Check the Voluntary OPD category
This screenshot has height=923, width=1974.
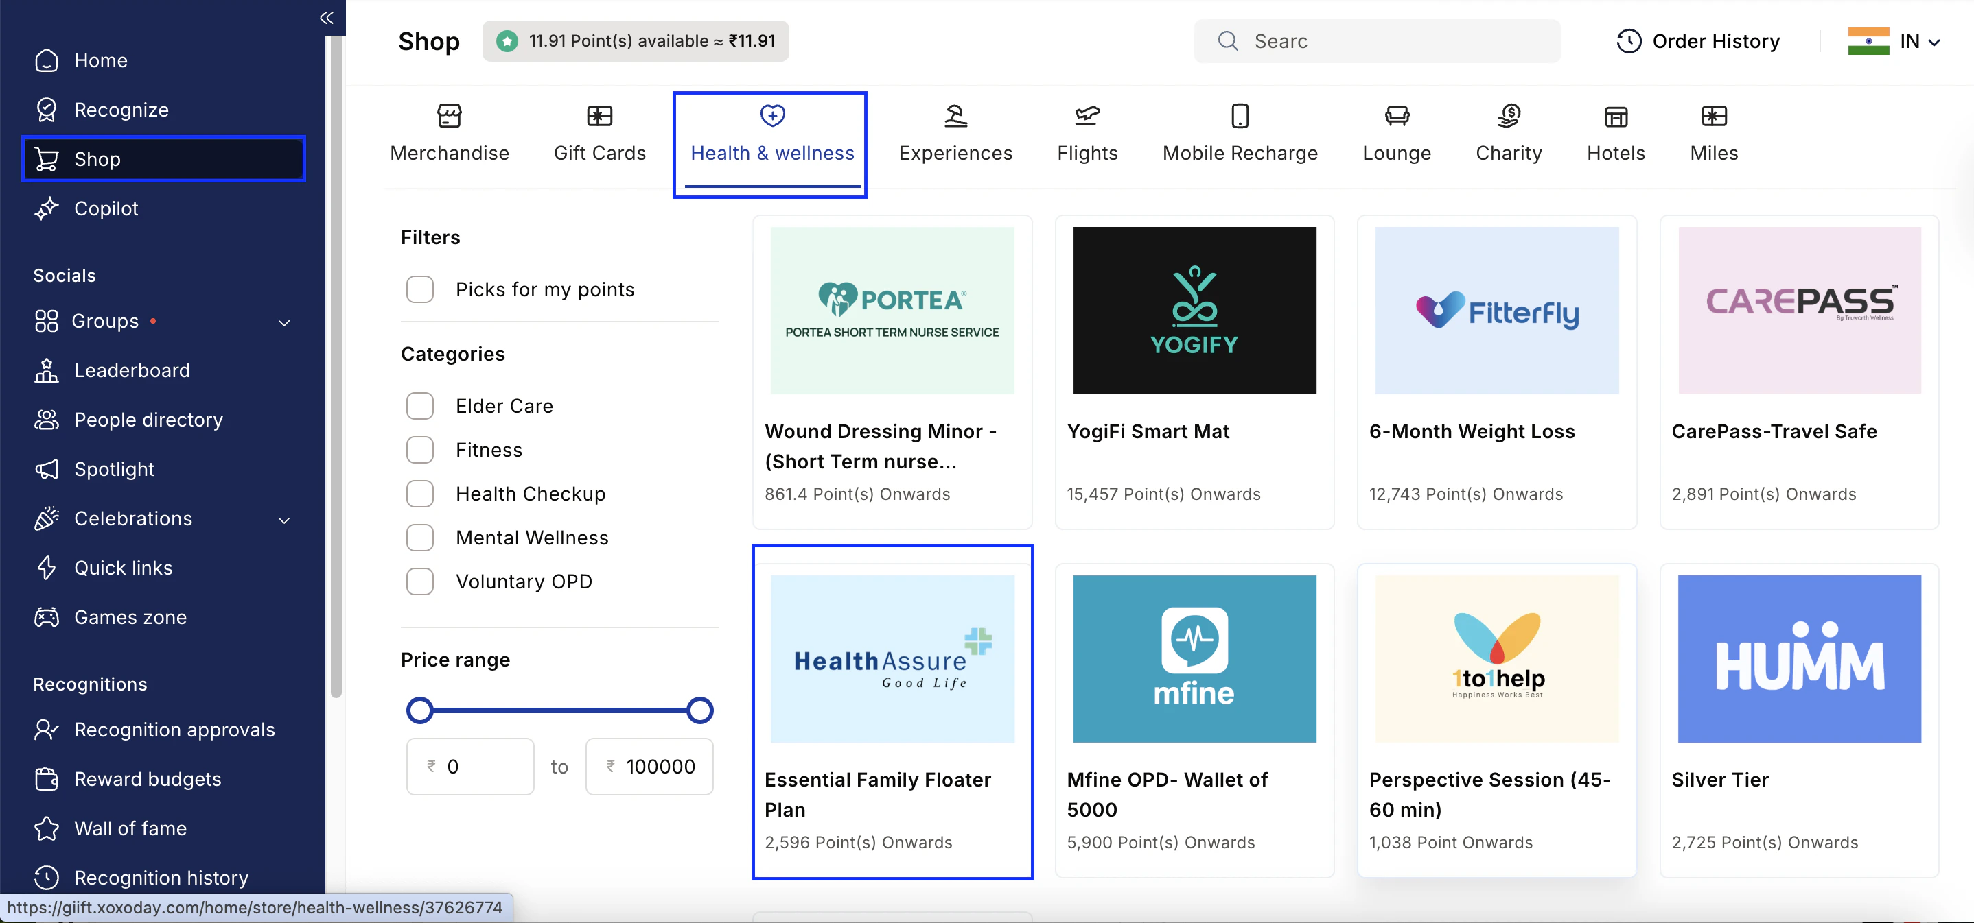click(420, 582)
